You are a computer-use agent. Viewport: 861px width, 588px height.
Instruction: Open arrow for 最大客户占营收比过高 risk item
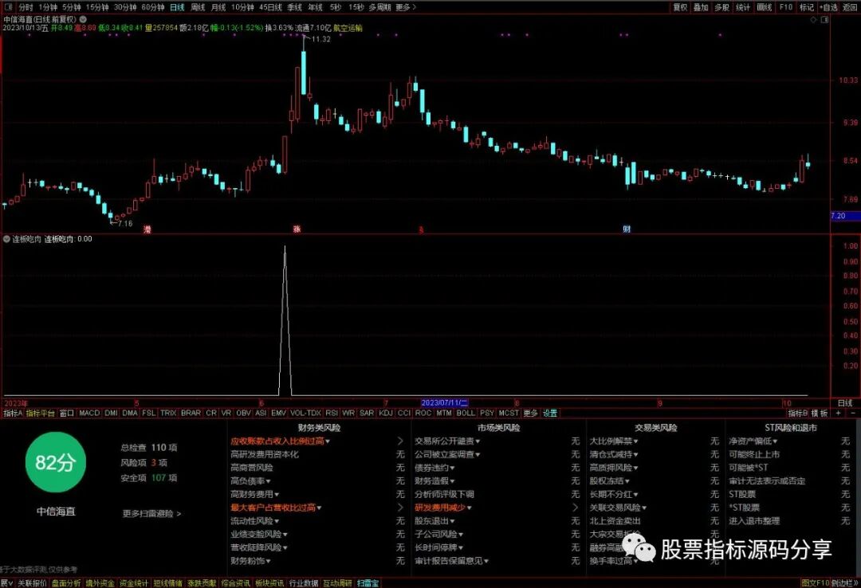(399, 508)
